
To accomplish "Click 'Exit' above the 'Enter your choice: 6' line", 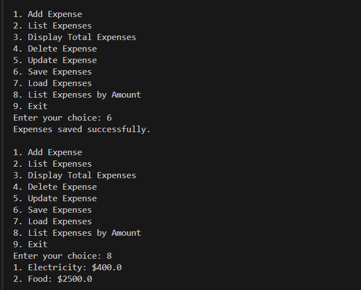I will (37, 106).
